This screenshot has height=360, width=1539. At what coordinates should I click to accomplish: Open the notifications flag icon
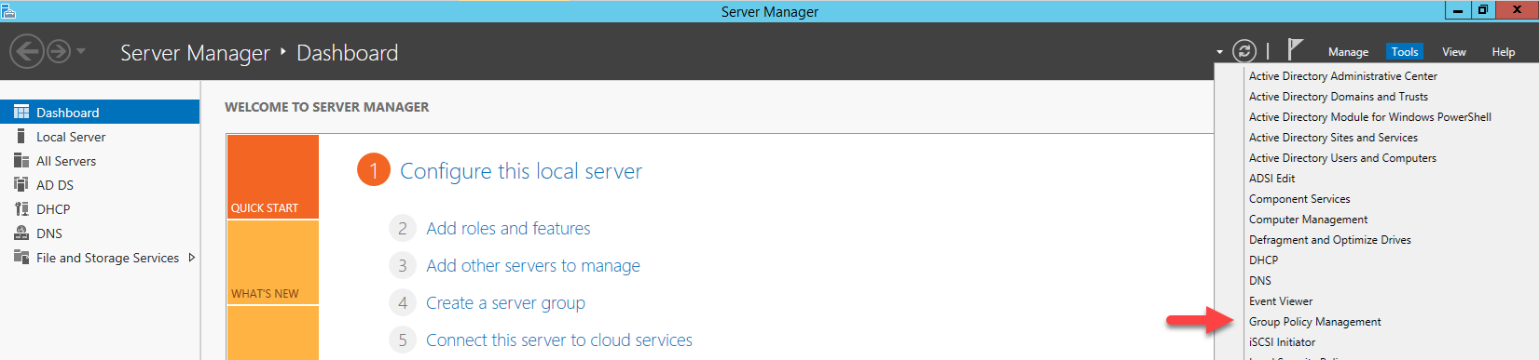pyautogui.click(x=1295, y=49)
